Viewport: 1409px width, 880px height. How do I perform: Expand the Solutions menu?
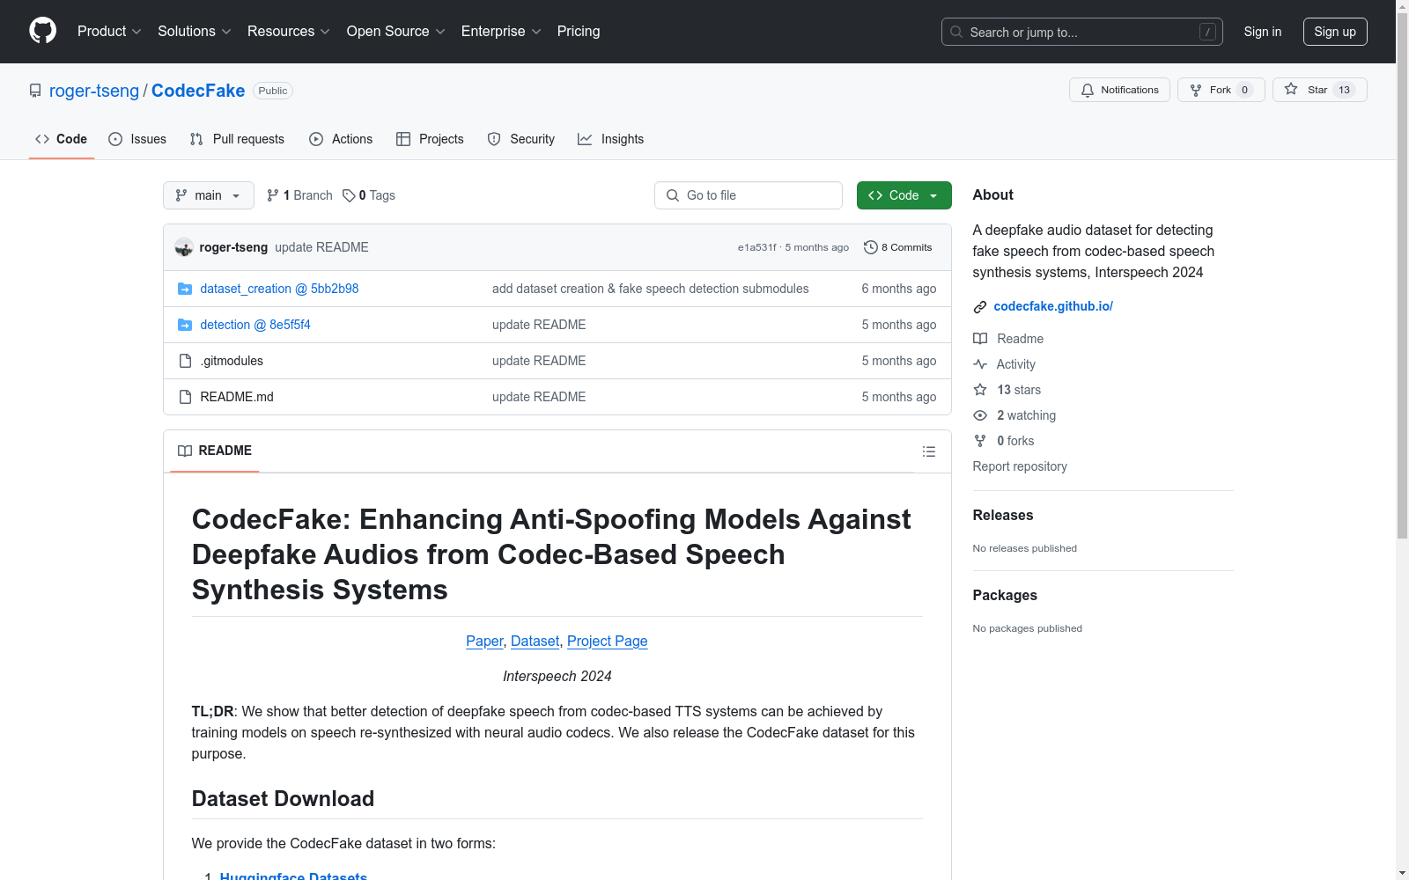(195, 31)
